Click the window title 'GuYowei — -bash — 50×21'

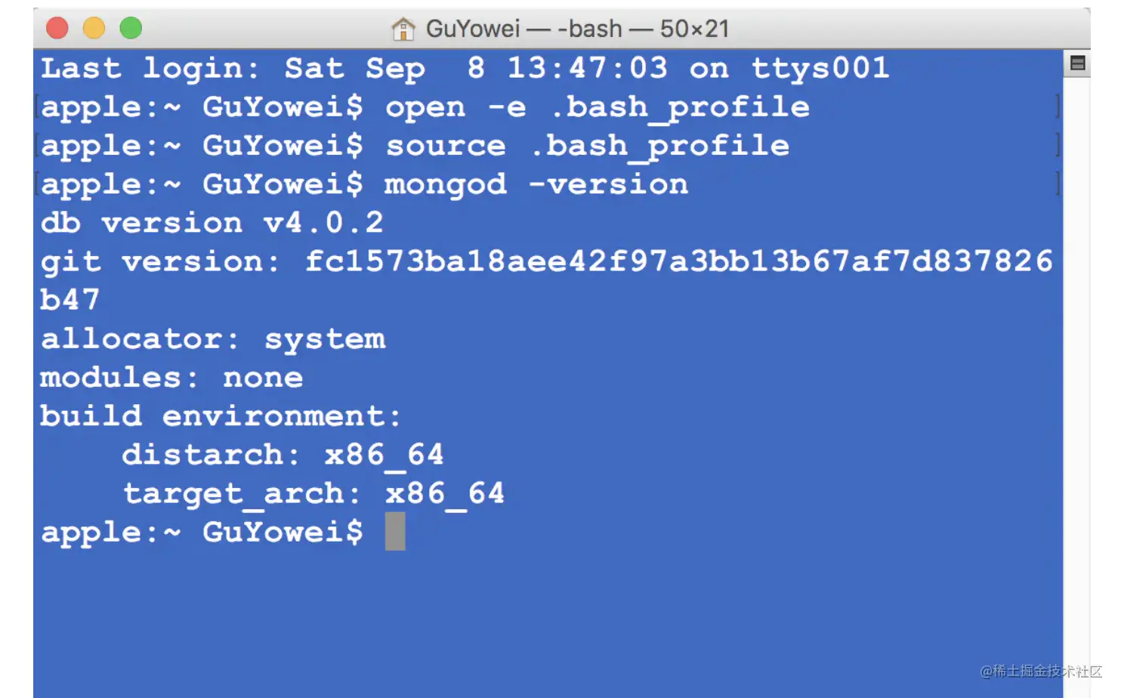(577, 29)
